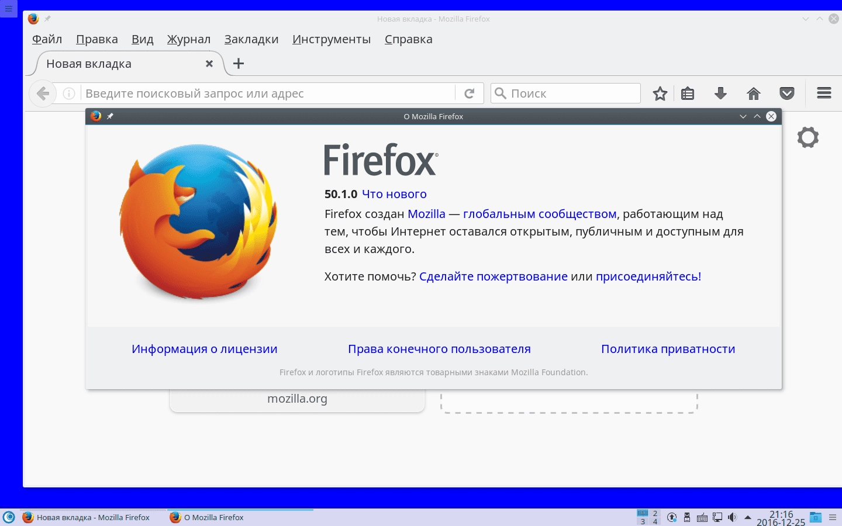
Task: Open a new tab with the plus button
Action: (239, 64)
